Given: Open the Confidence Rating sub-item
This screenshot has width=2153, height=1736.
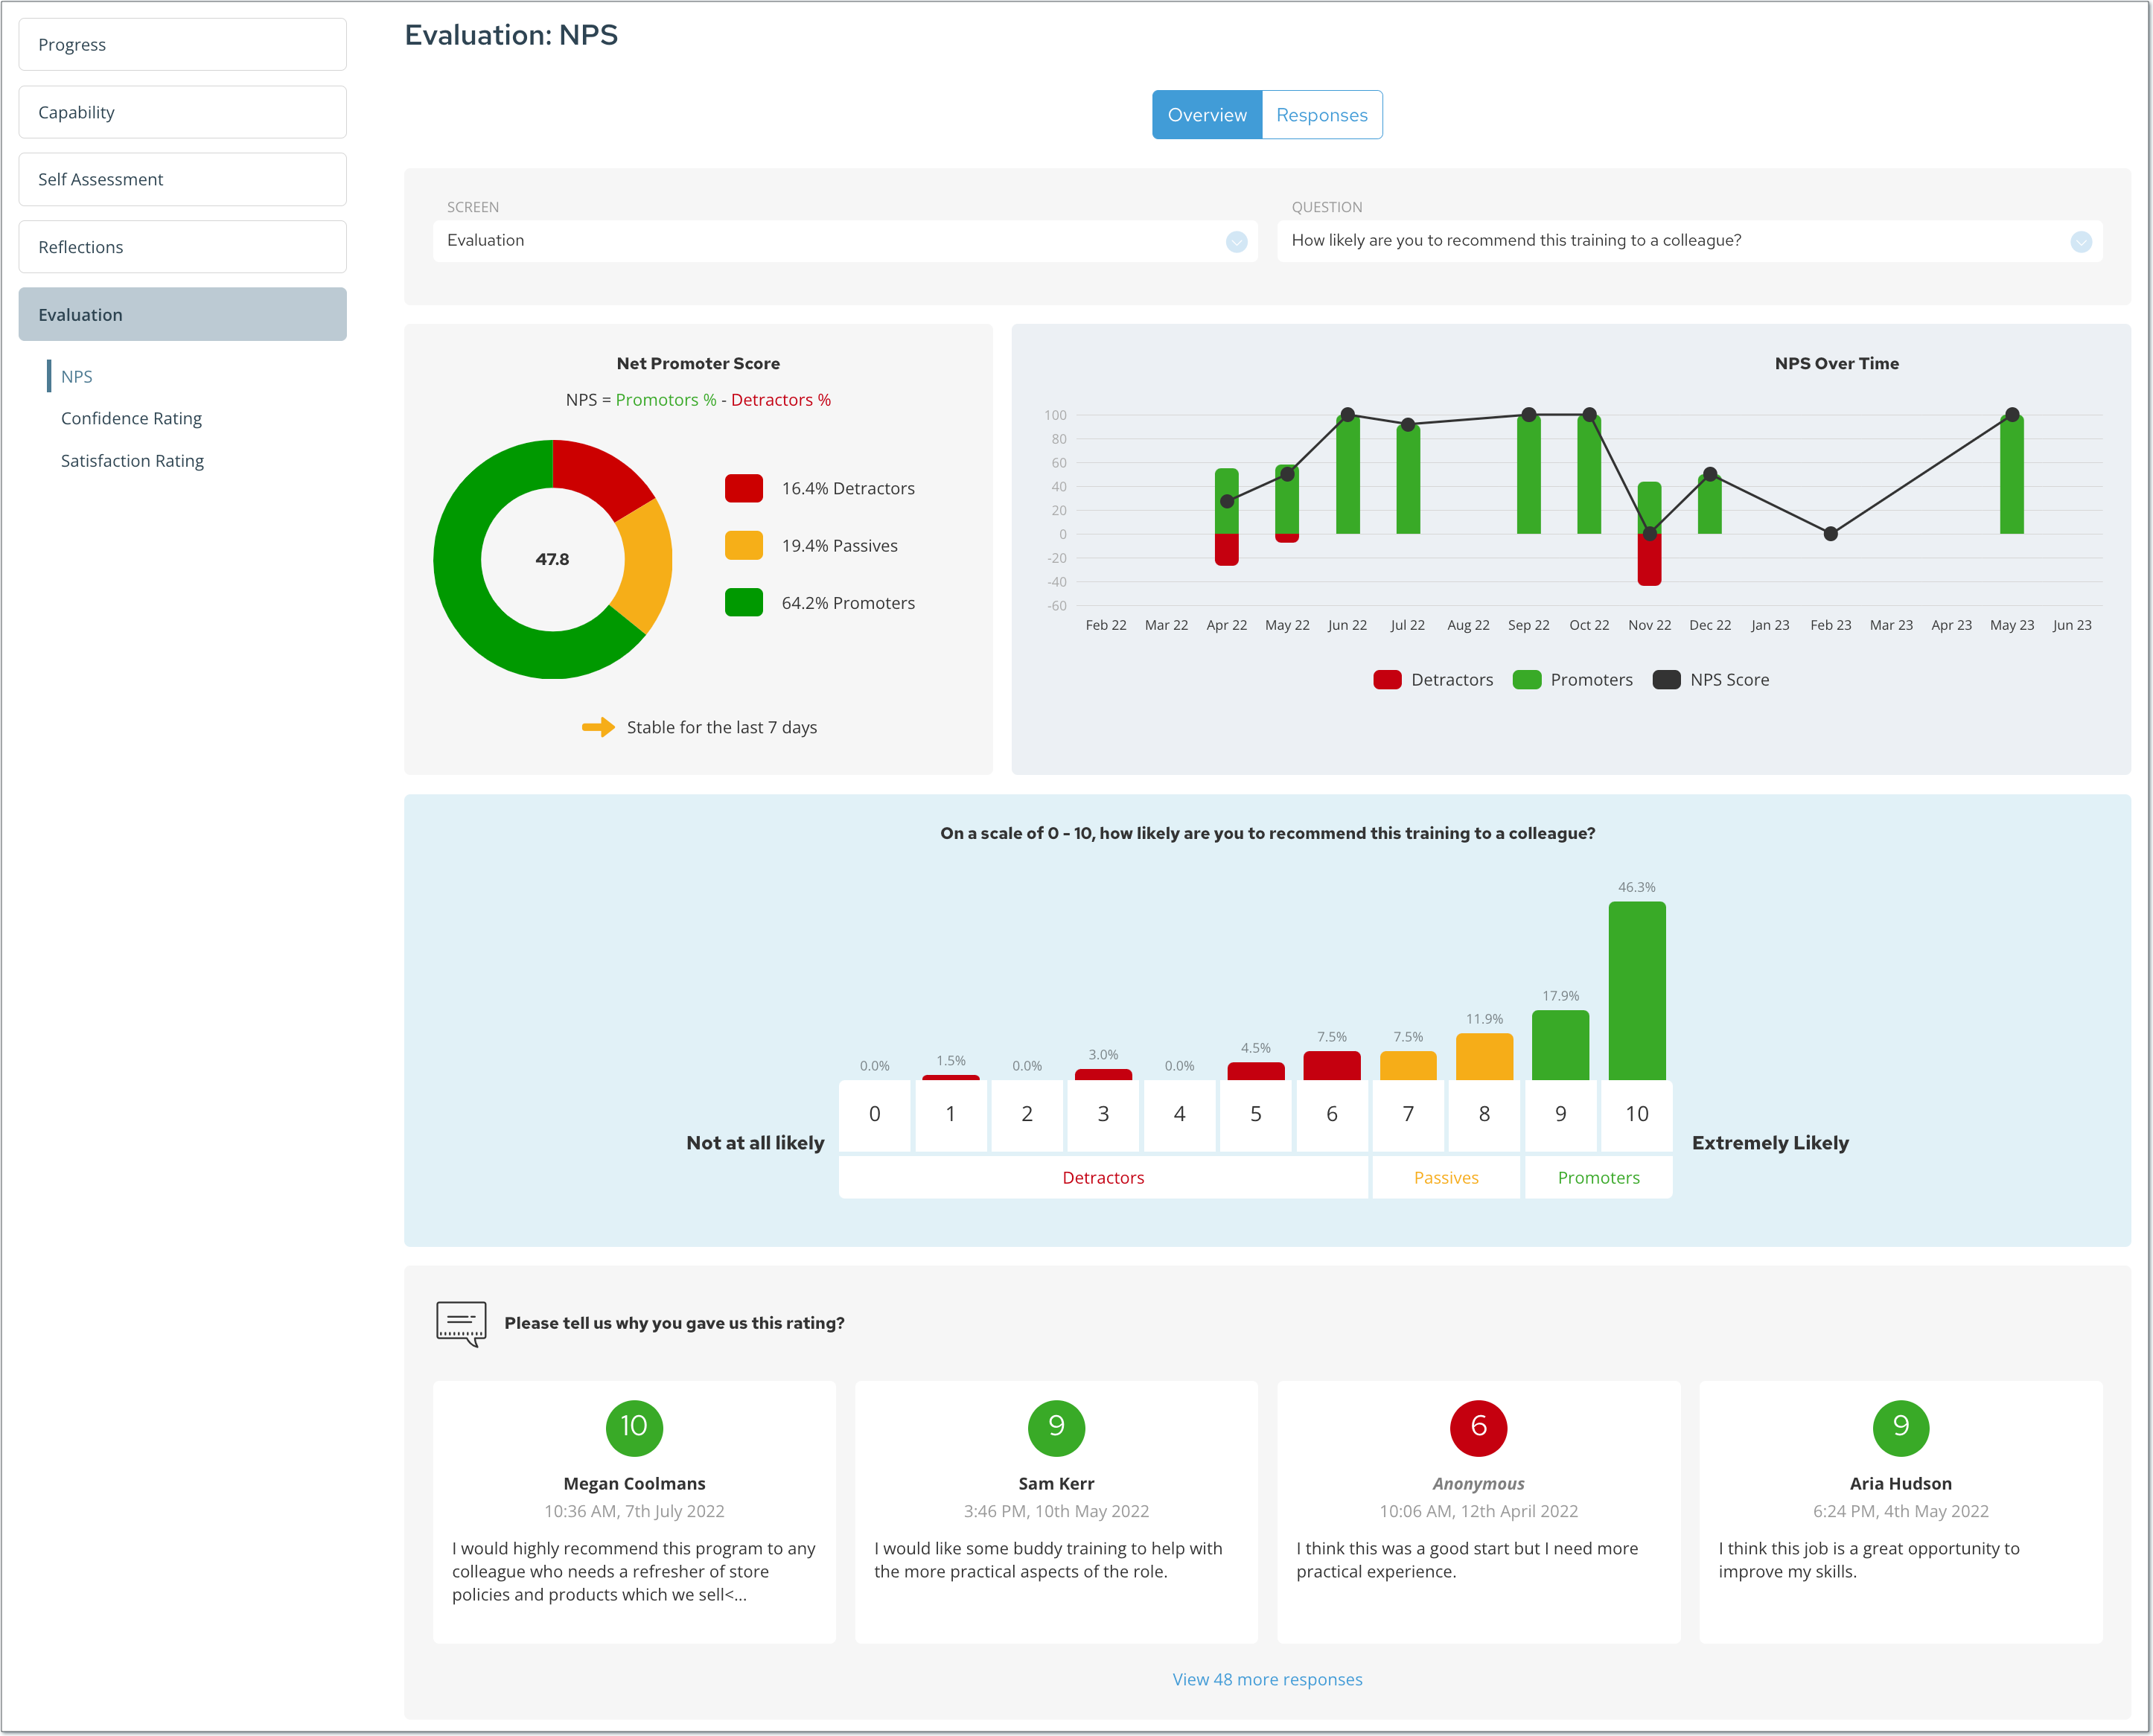Looking at the screenshot, I should (x=131, y=418).
